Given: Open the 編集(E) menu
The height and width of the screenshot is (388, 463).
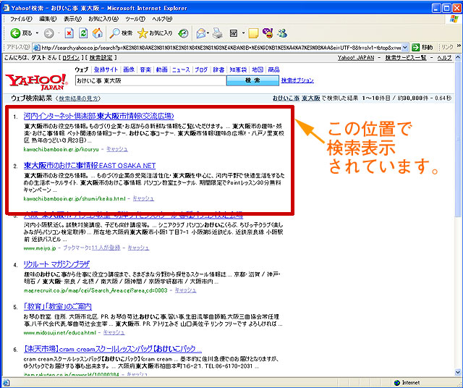Looking at the screenshot, I should 48,19.
